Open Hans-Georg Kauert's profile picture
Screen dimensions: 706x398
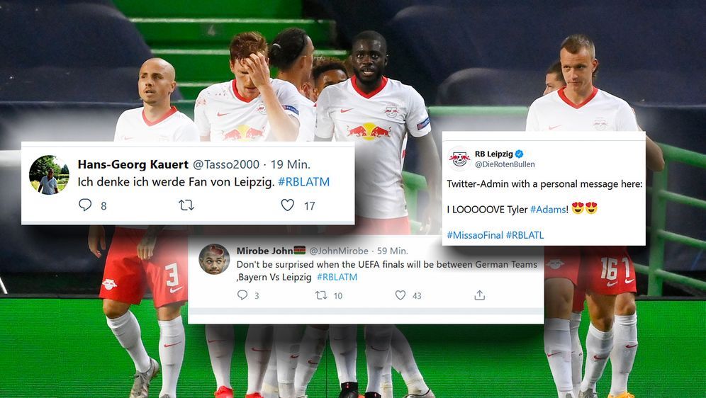[49, 175]
